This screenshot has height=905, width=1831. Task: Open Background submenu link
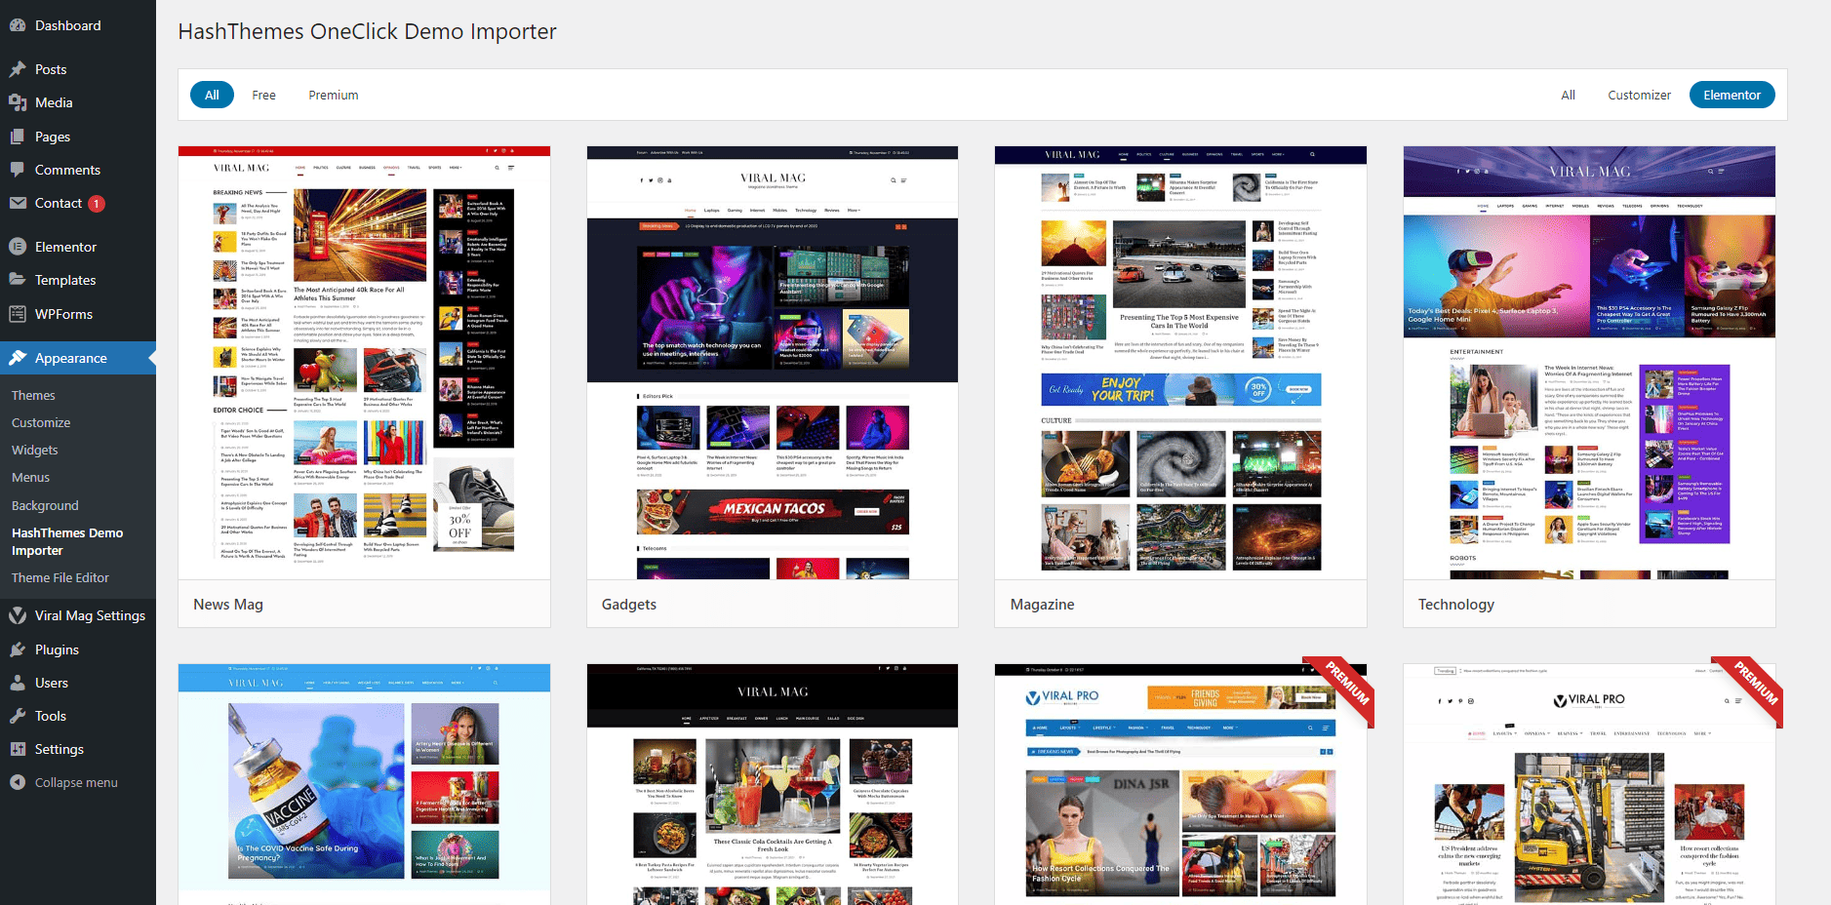(x=45, y=505)
